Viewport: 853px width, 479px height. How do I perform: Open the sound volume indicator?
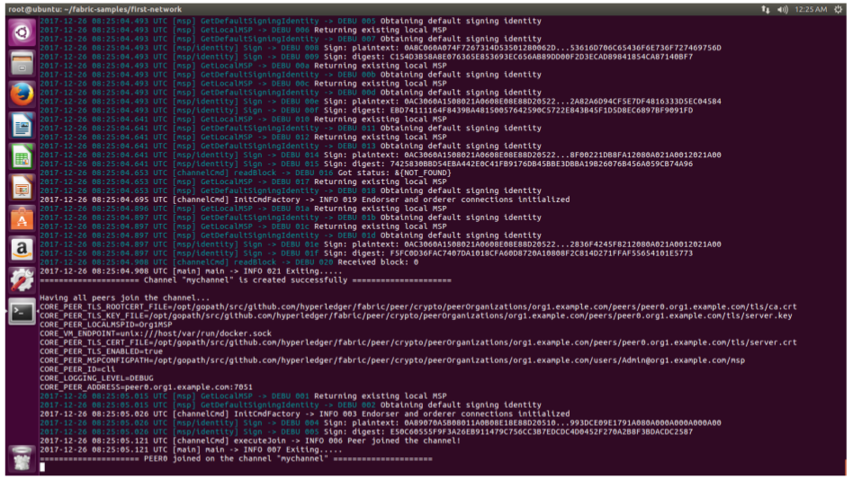point(782,9)
